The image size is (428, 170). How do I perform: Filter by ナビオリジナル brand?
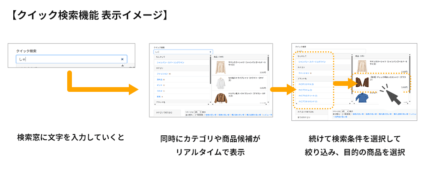(306, 84)
